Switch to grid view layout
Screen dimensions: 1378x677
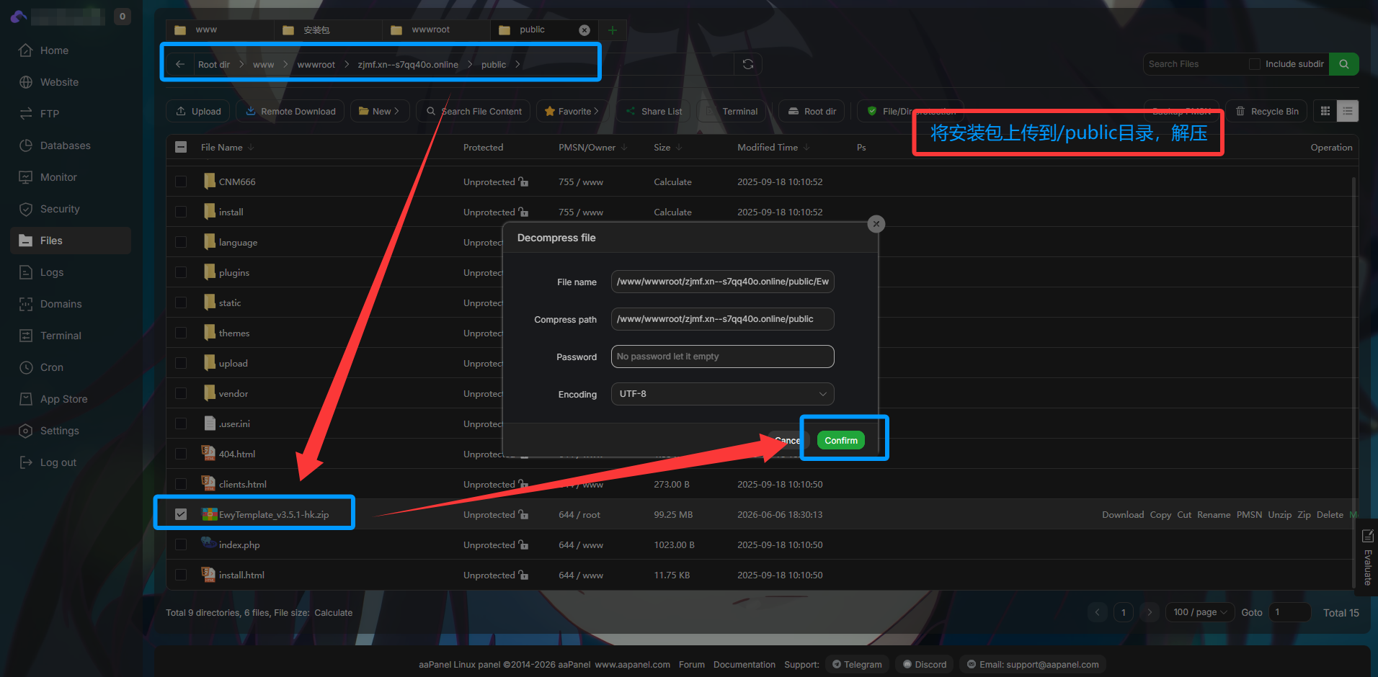click(x=1325, y=111)
